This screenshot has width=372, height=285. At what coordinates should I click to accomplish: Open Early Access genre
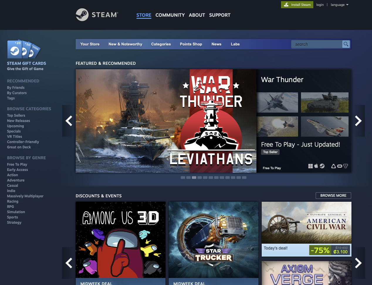pyautogui.click(x=18, y=170)
